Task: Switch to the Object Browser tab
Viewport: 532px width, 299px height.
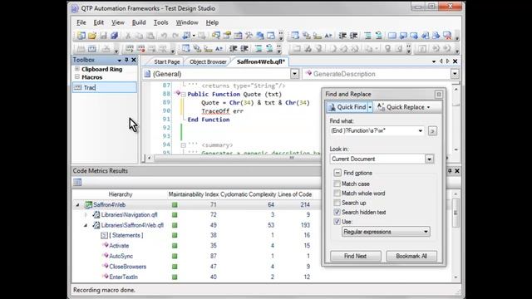Action: (x=208, y=61)
